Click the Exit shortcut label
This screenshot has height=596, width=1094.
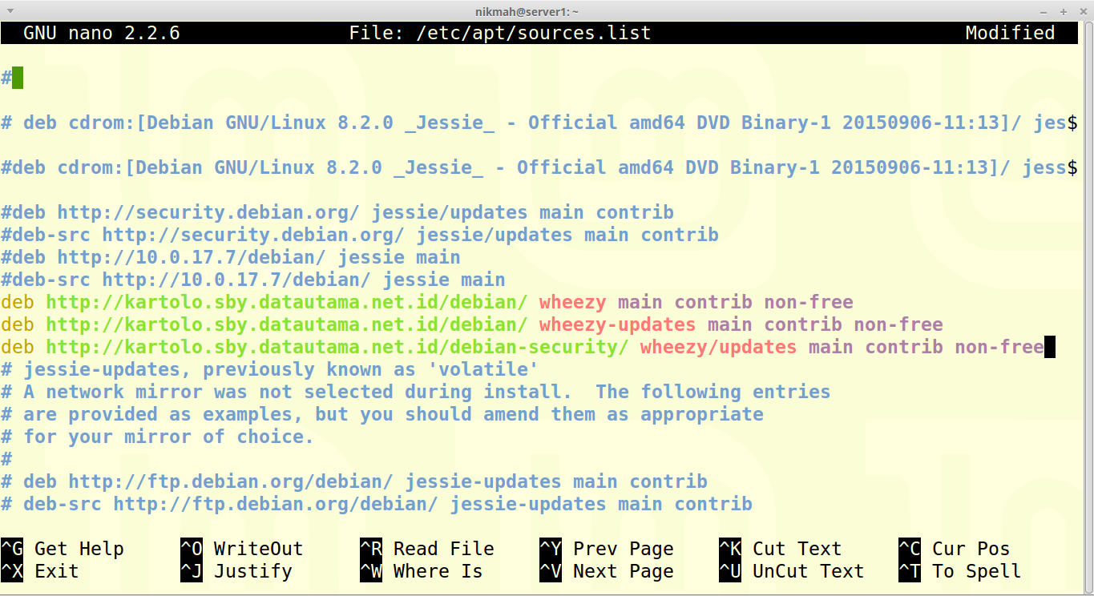tap(56, 571)
